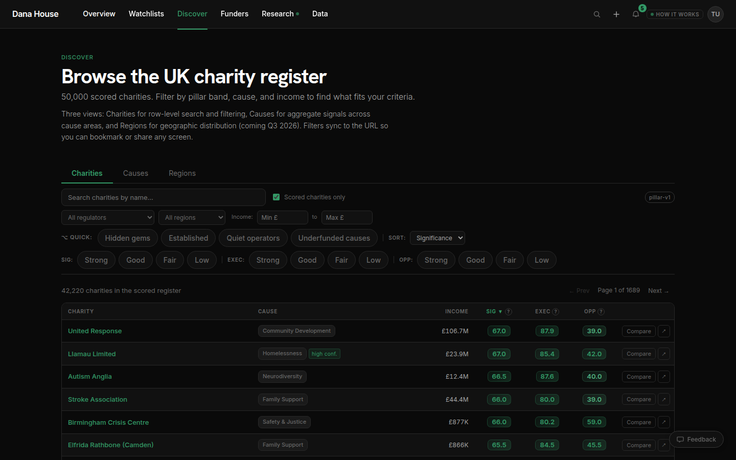Open Funders nav item

click(x=235, y=14)
